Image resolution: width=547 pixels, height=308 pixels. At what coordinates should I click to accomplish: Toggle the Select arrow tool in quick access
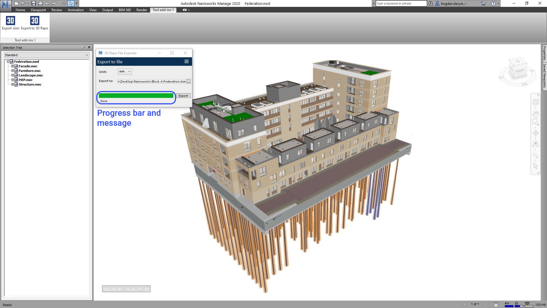coord(71,3)
